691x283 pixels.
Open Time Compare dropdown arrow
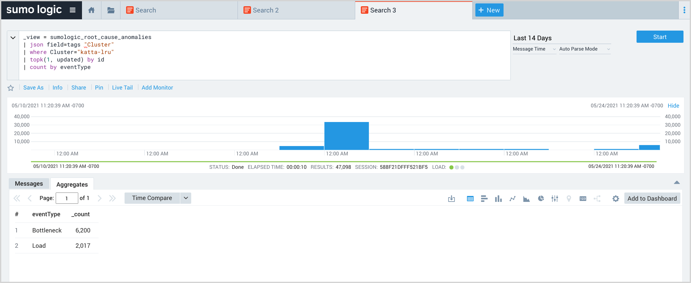(186, 198)
